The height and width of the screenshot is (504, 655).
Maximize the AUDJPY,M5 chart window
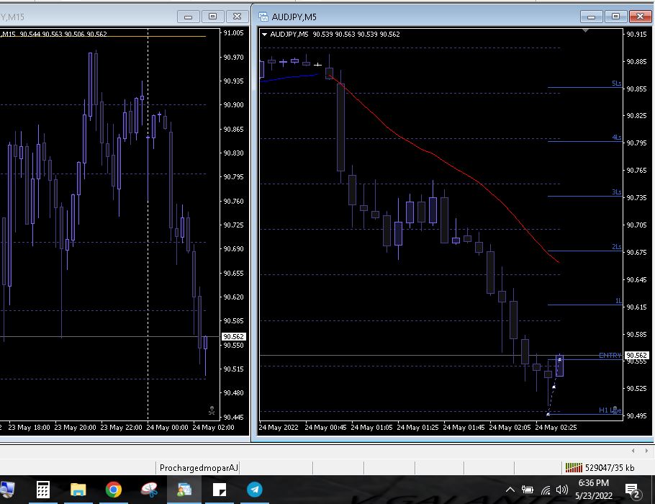615,17
